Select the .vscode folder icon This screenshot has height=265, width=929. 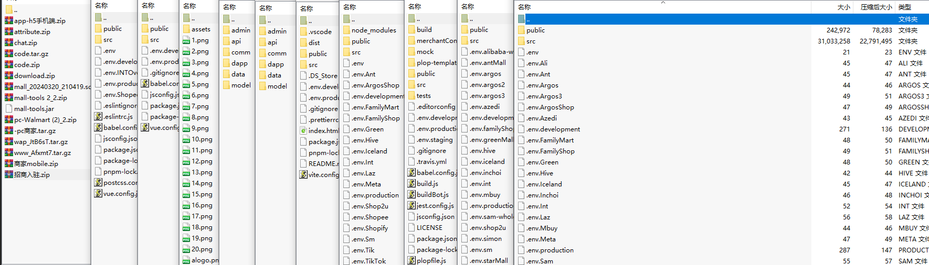(303, 31)
